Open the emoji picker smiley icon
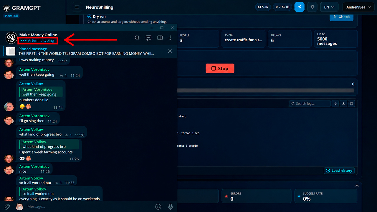377x212 pixels. tap(158, 207)
